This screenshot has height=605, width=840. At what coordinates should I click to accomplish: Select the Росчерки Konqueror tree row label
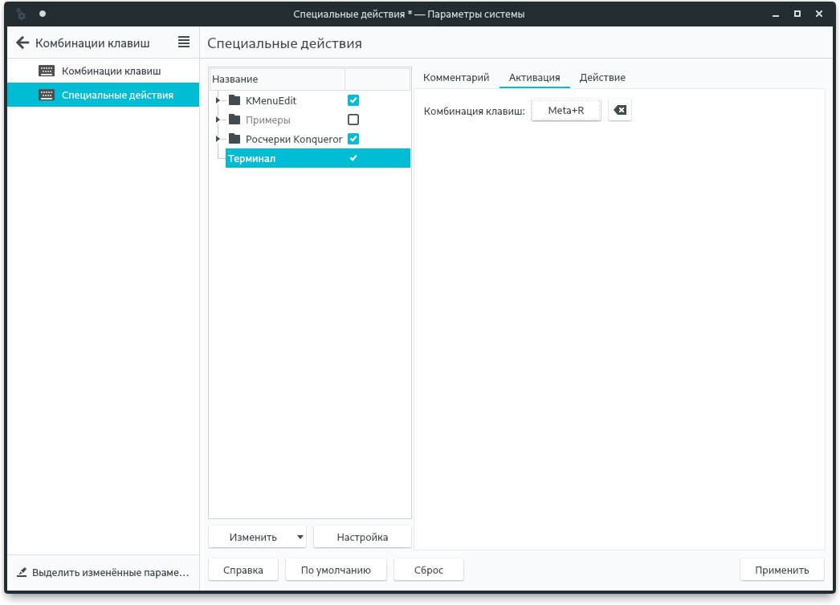coord(294,139)
